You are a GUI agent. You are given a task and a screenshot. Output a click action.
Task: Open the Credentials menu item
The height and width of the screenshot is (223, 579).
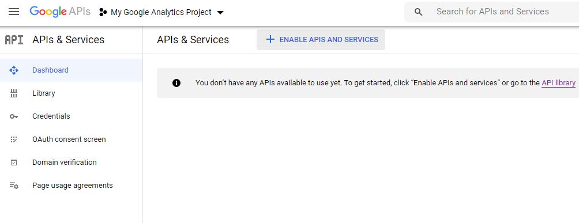[72, 116]
